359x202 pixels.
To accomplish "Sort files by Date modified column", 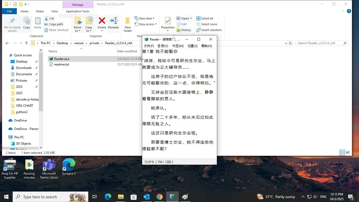I will 127,51.
